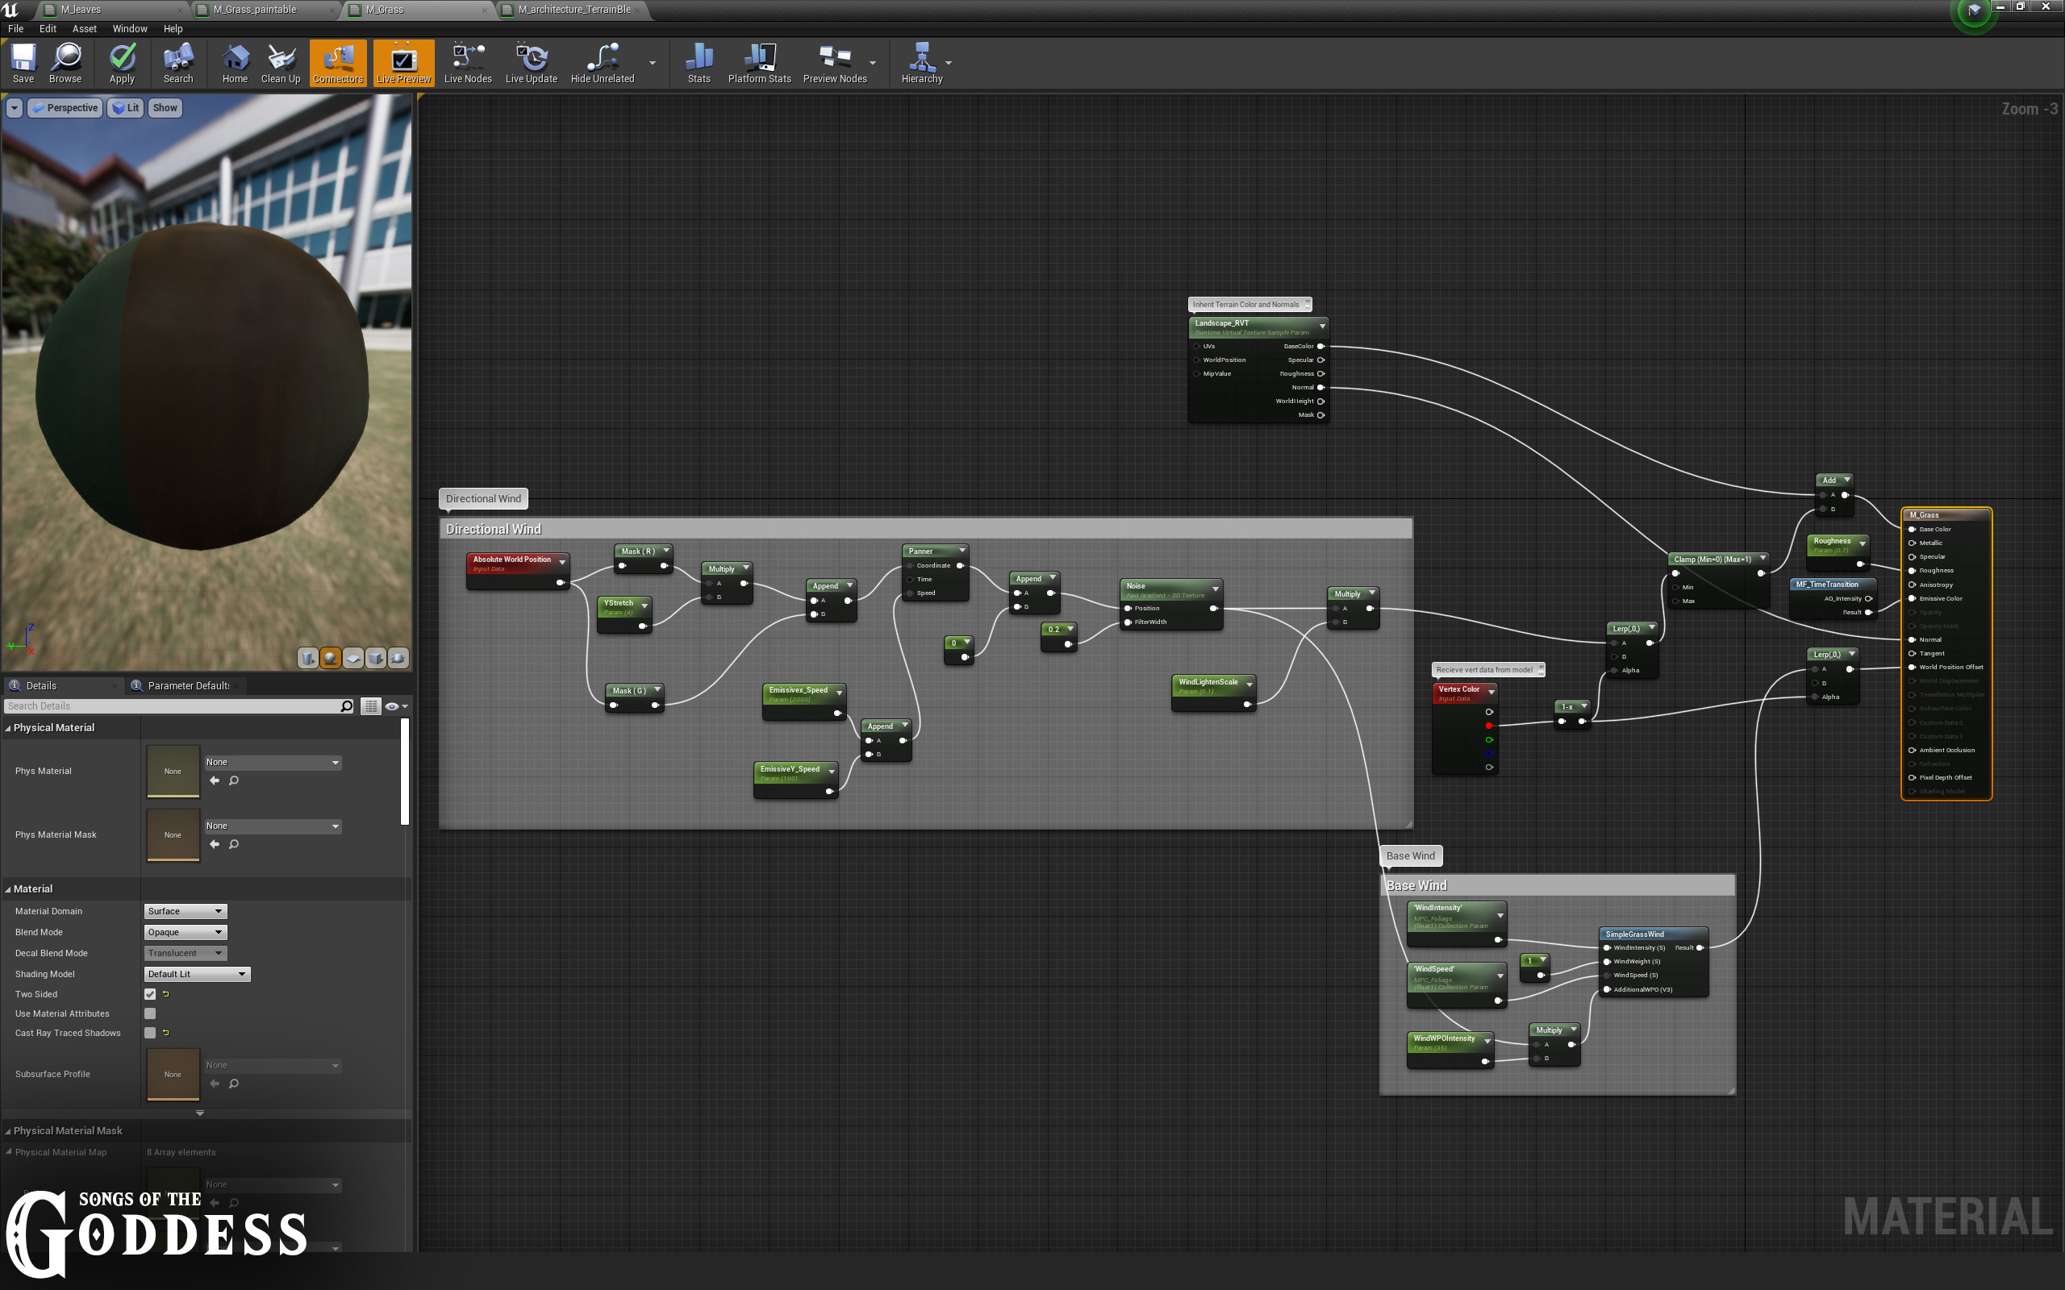
Task: Click the Show viewport button
Action: pyautogui.click(x=165, y=107)
